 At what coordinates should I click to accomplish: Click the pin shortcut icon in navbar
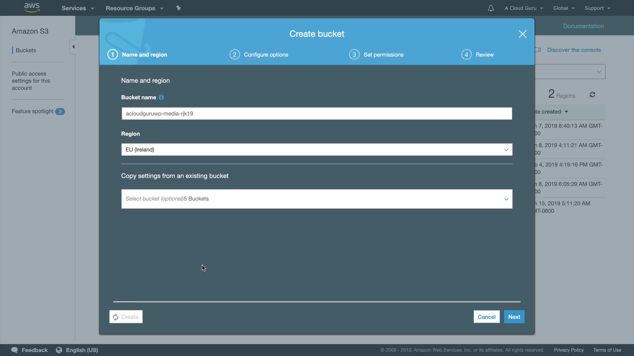pos(178,8)
